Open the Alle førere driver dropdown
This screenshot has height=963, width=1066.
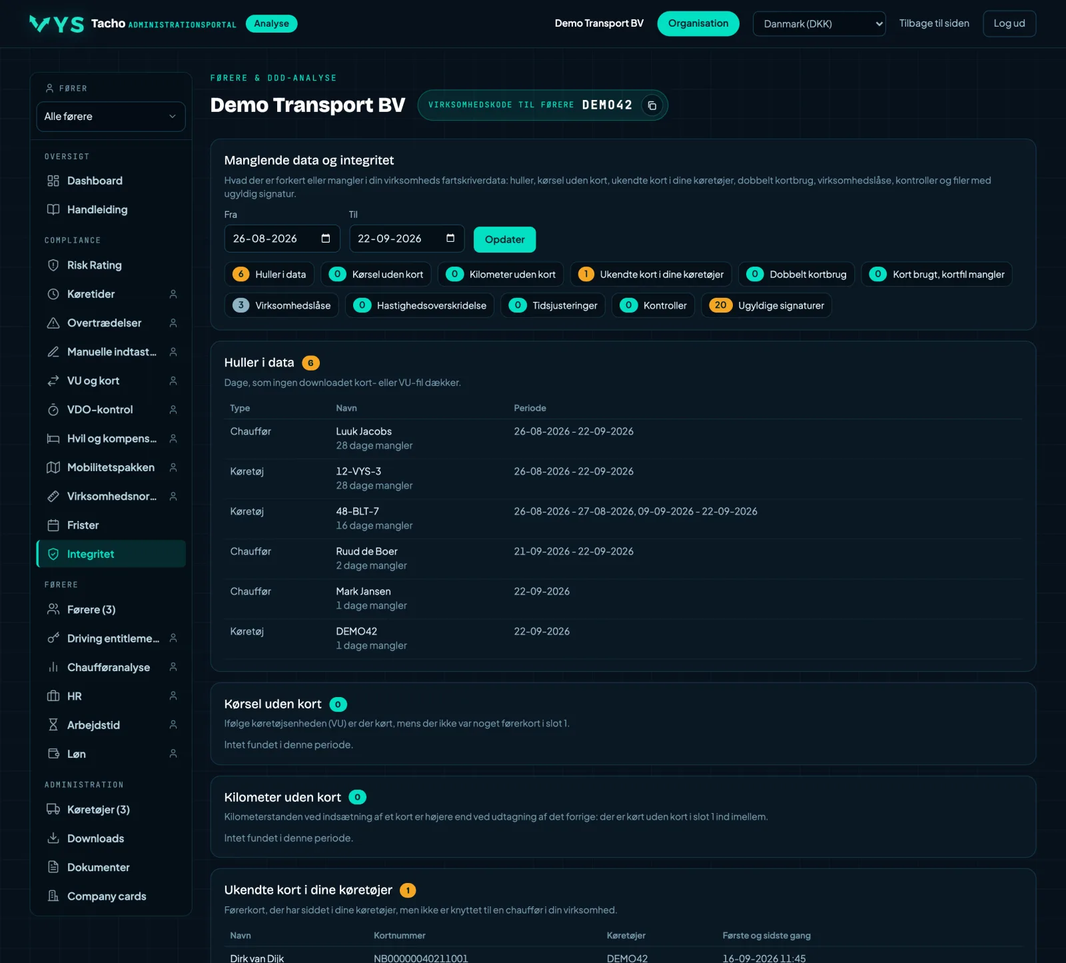click(111, 117)
